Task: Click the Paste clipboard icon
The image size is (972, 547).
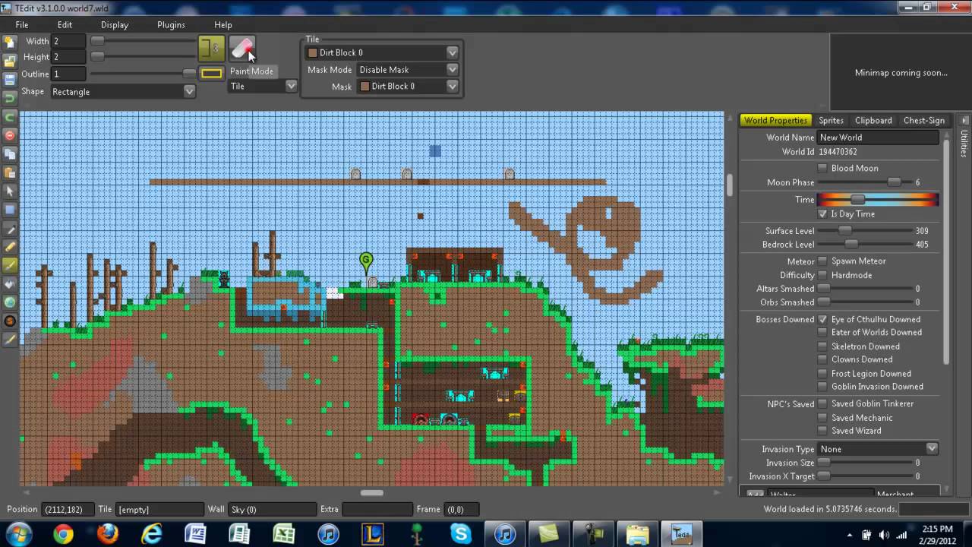Action: click(10, 172)
